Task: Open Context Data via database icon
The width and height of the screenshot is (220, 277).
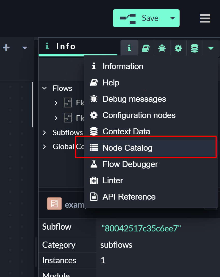Action: tap(195, 48)
